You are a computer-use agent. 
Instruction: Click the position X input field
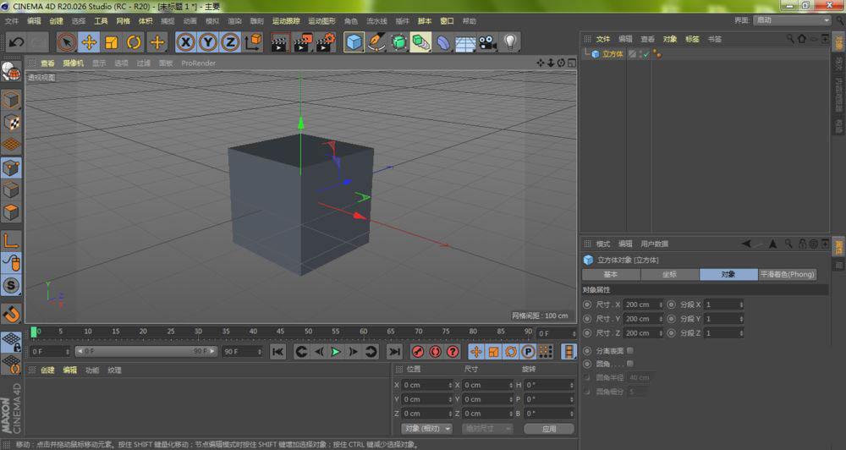click(x=426, y=385)
